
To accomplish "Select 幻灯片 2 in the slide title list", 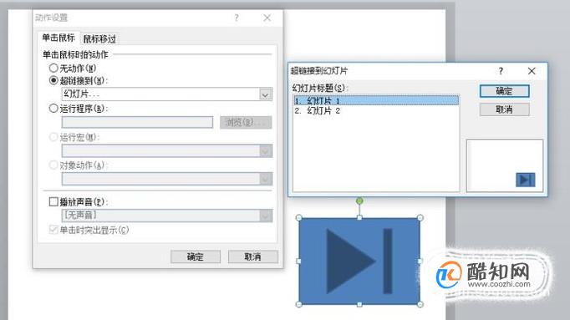I will pyautogui.click(x=376, y=111).
